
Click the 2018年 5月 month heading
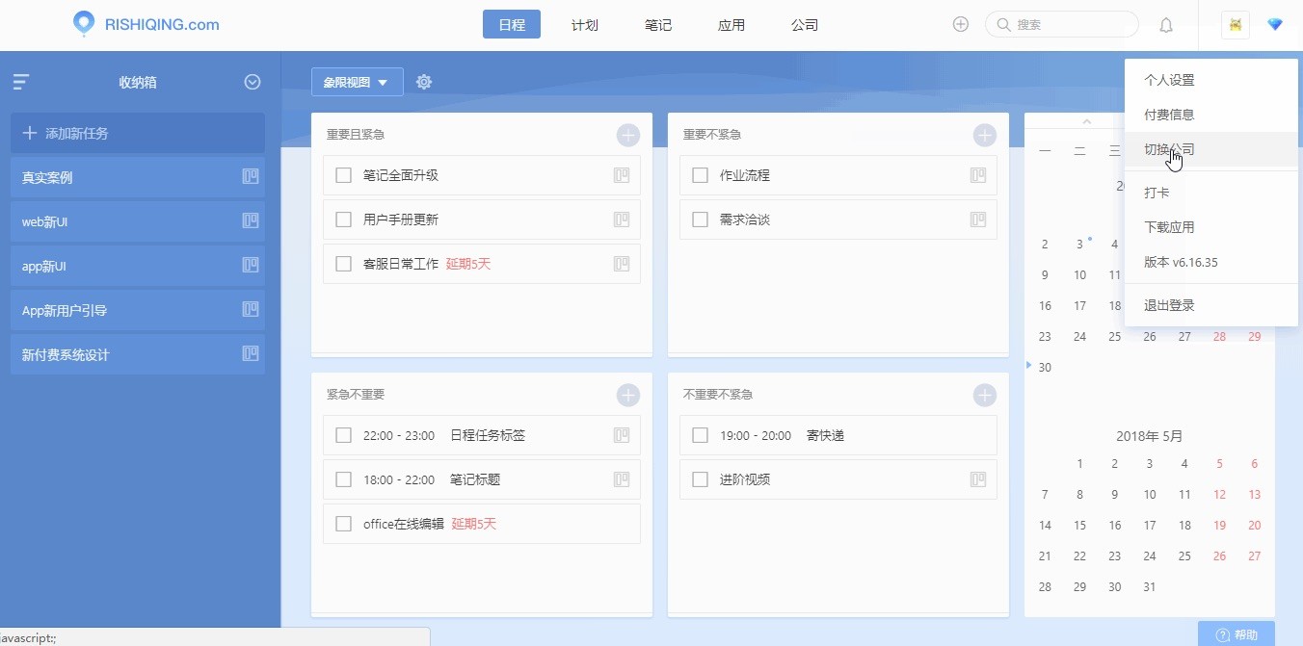pos(1150,436)
